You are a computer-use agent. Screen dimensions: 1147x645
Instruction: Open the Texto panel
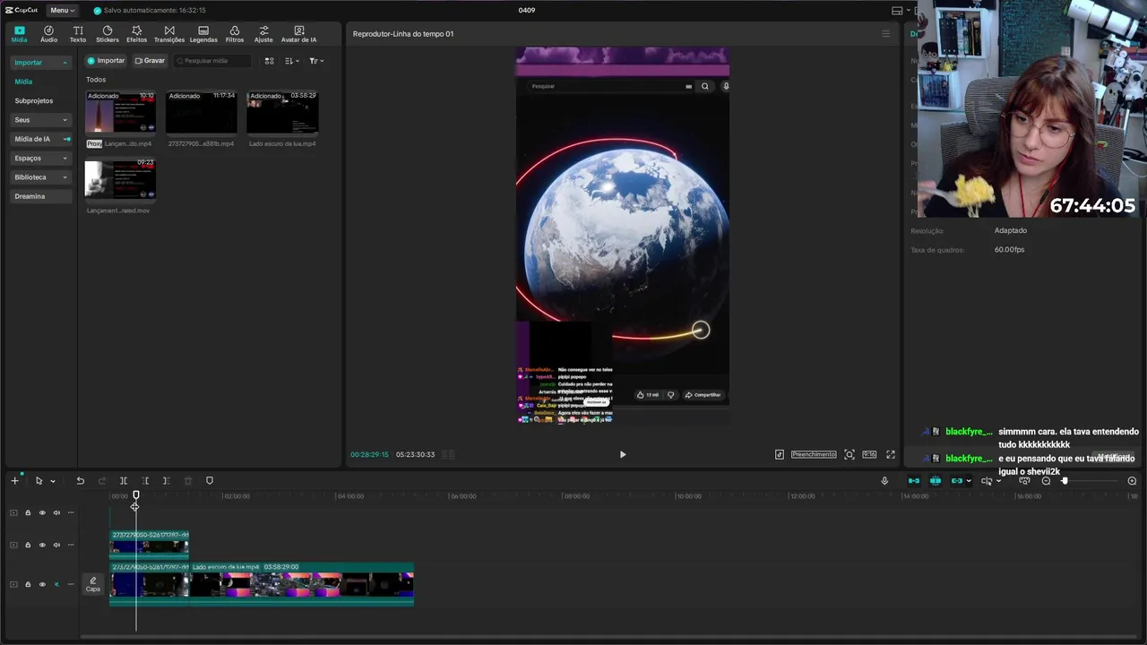click(78, 34)
